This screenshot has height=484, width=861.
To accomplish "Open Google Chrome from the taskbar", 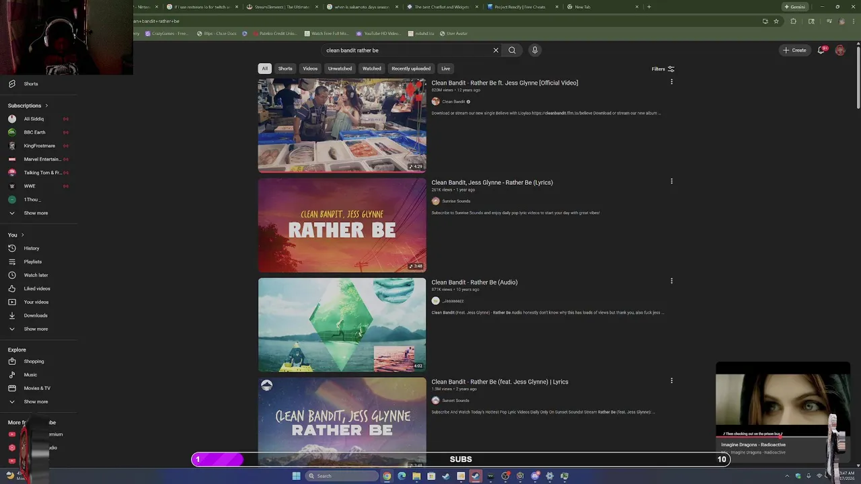I will click(387, 476).
